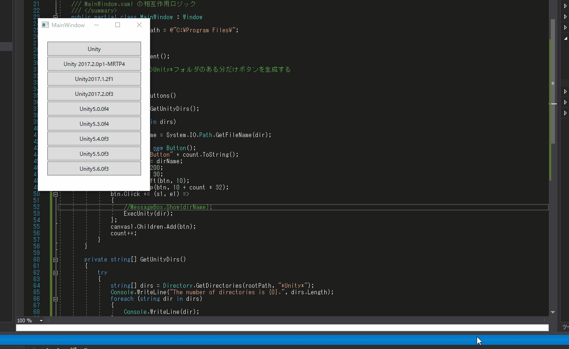Launch Unity5.6.0f3 from MainWindow
The image size is (569, 349).
(94, 168)
